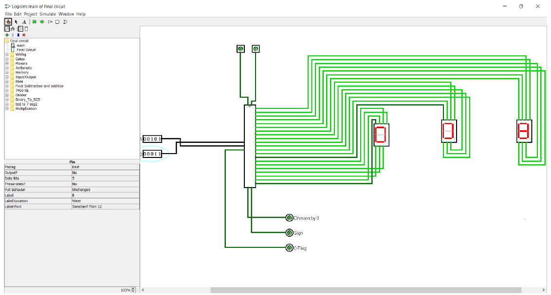The height and width of the screenshot is (295, 551).
Task: Click the horizontal canvas scrollbar thumb
Action: point(366,290)
